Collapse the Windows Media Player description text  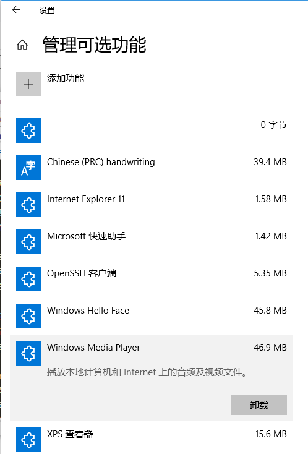click(x=147, y=372)
